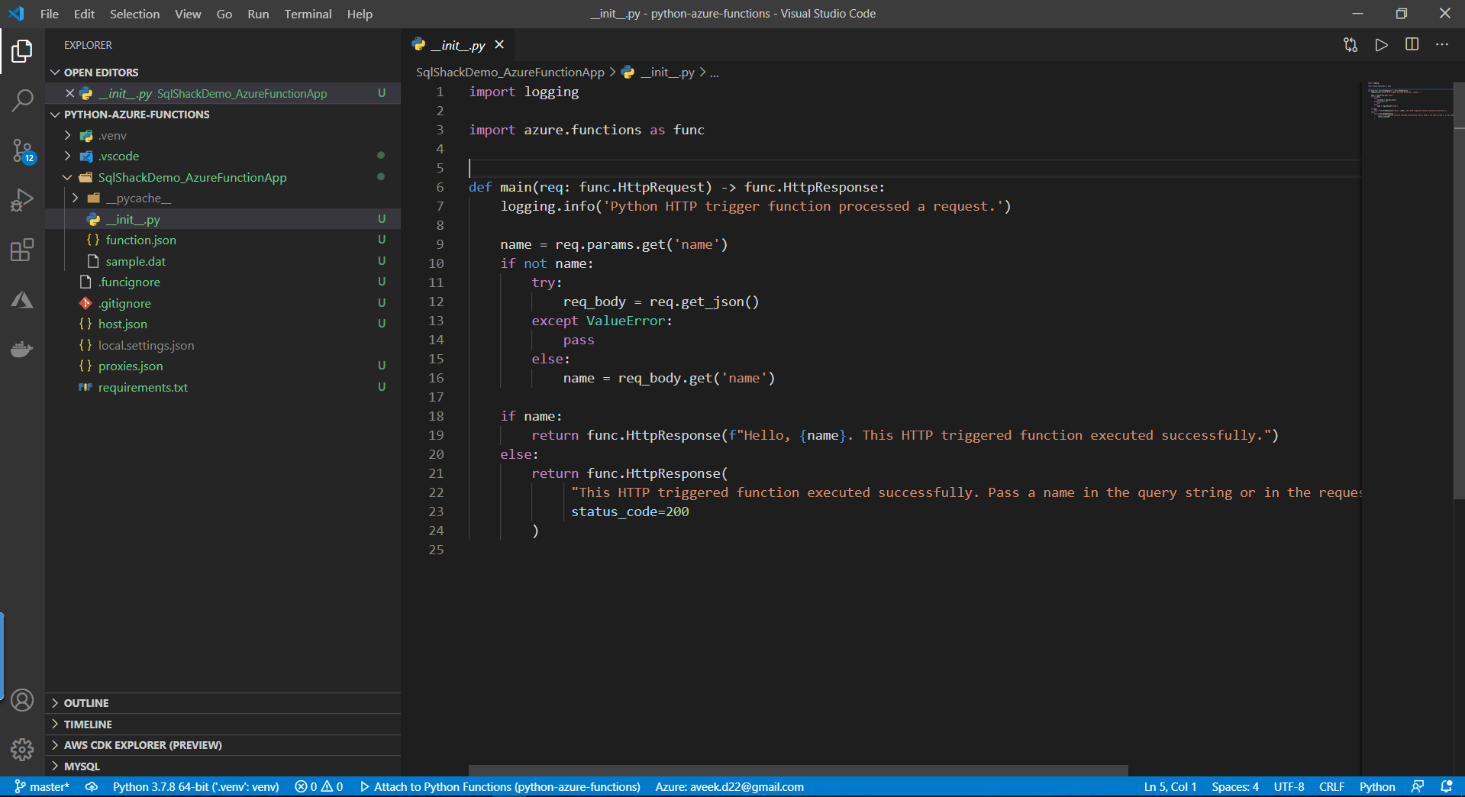Open the Search view in activity bar
This screenshot has width=1465, height=797.
click(22, 100)
